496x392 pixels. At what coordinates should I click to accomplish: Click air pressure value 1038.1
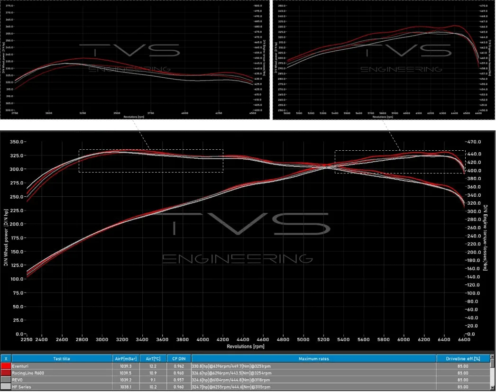[x=126, y=387]
